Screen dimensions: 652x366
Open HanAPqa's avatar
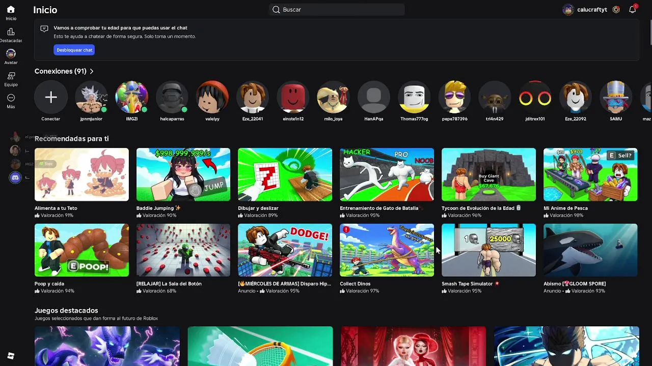tap(374, 98)
